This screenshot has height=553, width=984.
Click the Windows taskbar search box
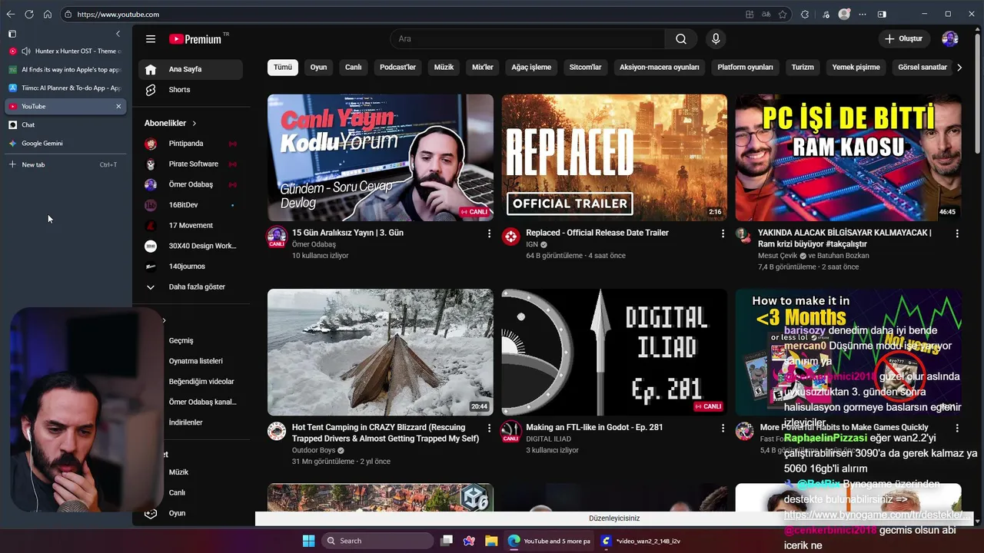click(377, 541)
